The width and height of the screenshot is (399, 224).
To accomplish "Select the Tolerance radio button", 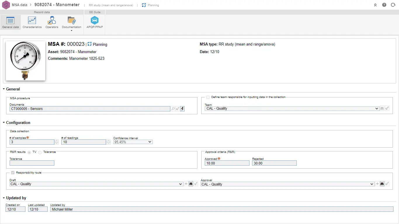I will [40, 152].
